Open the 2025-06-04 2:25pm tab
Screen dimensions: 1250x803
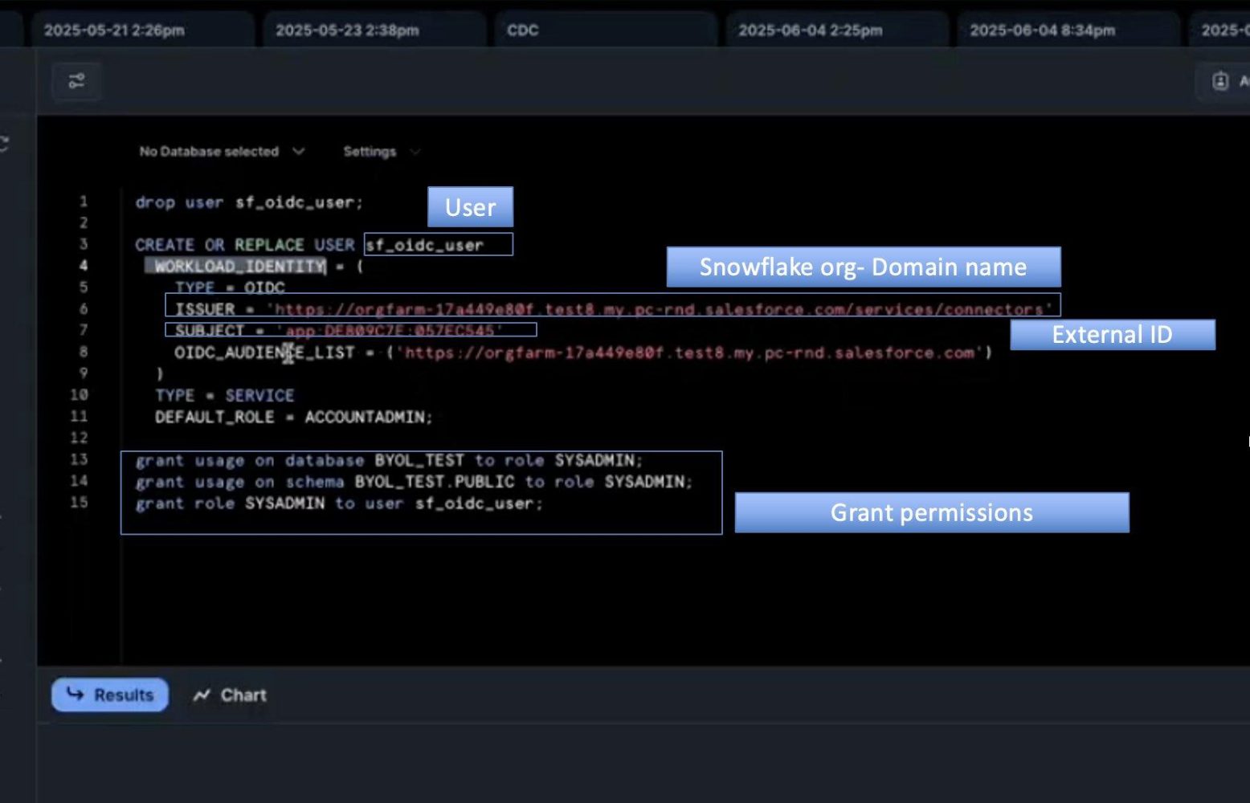836,31
